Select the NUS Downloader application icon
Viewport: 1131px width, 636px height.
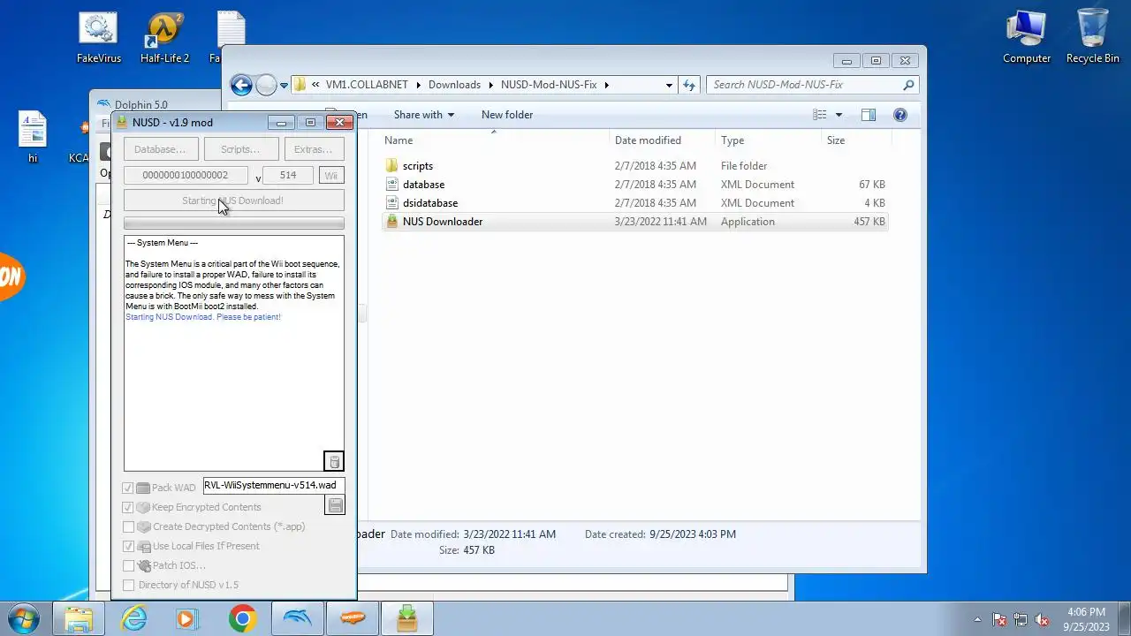392,222
